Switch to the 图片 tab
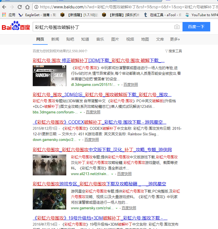The image size is (218, 229). 115,39
